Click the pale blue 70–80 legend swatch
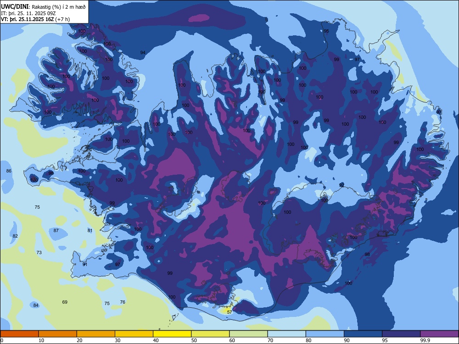459x344 pixels. (x=286, y=334)
